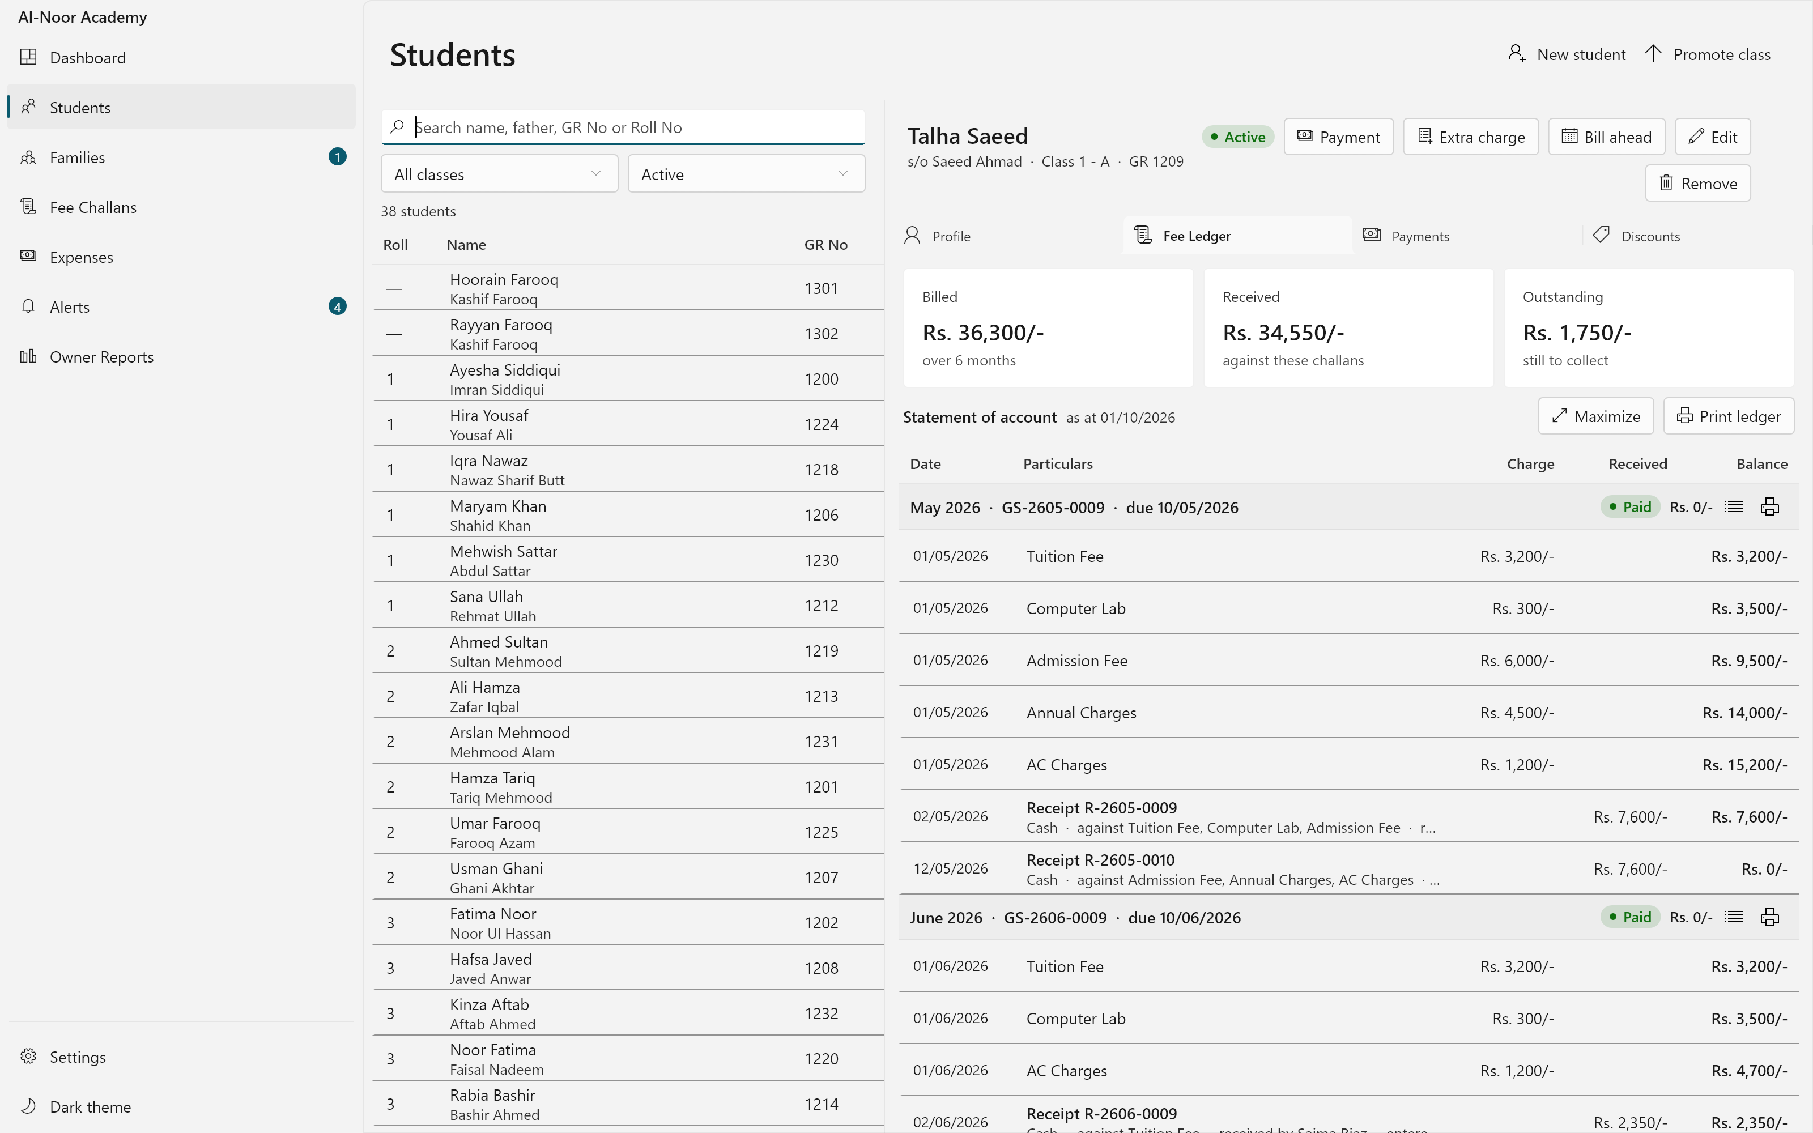The width and height of the screenshot is (1813, 1133).
Task: Click the GR No column header
Action: (825, 245)
